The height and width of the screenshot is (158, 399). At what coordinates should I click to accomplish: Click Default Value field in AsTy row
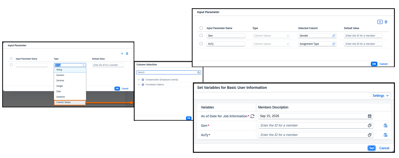point(363,44)
